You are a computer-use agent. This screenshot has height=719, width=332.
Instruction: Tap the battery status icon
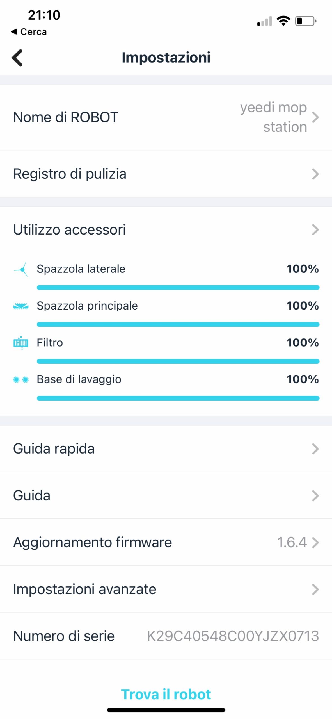[x=306, y=21]
